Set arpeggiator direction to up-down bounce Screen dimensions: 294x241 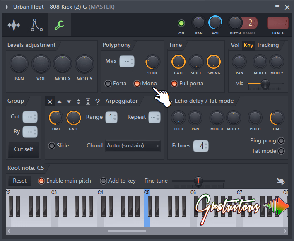tap(79, 102)
